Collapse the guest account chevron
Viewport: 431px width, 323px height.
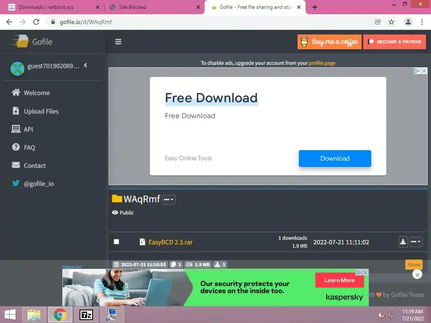(85, 65)
